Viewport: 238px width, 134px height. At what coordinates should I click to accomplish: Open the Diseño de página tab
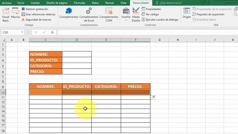click(57, 3)
